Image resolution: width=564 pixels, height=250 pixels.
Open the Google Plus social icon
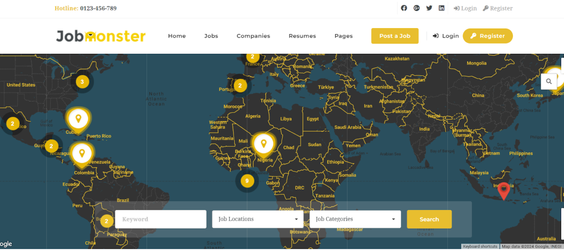tap(416, 8)
